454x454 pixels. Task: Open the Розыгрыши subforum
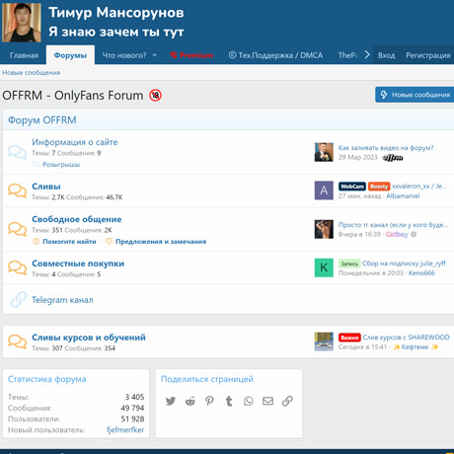[61, 164]
